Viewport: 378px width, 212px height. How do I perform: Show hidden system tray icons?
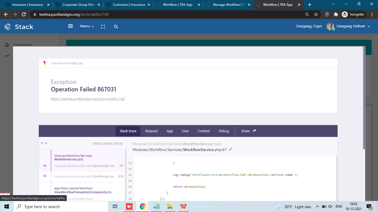317,206
